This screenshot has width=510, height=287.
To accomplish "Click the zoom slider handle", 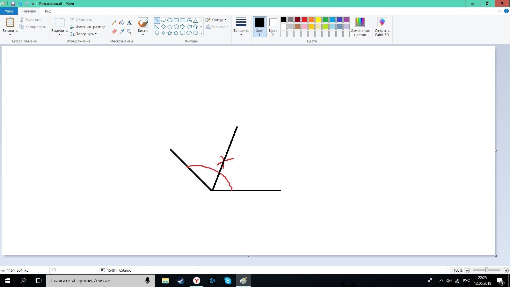I will [x=487, y=270].
